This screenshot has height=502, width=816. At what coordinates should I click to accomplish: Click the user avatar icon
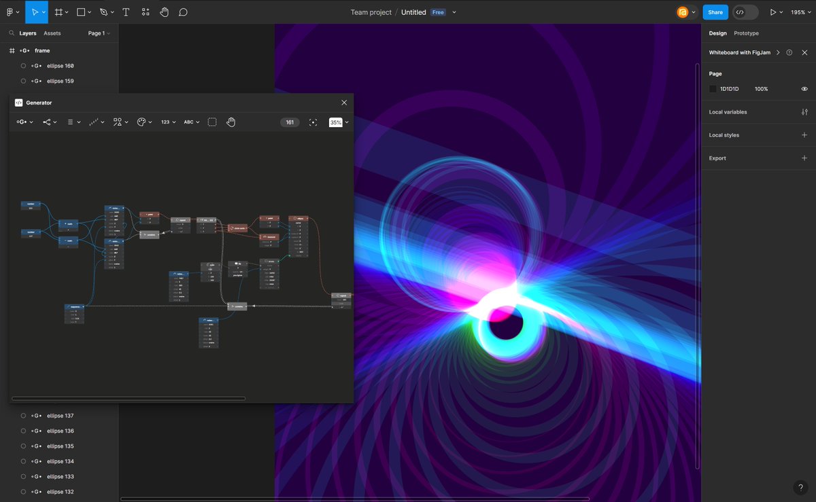(x=682, y=12)
